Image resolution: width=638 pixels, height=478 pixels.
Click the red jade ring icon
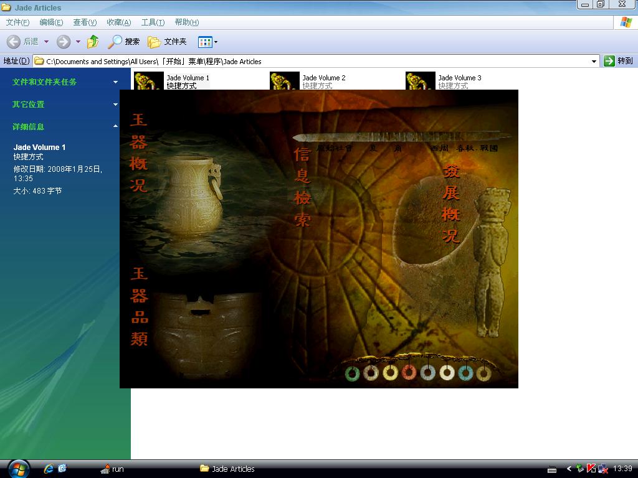tap(409, 373)
